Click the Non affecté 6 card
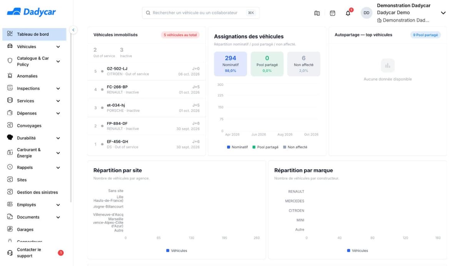Image resolution: width=461 pixels, height=266 pixels. (303, 64)
